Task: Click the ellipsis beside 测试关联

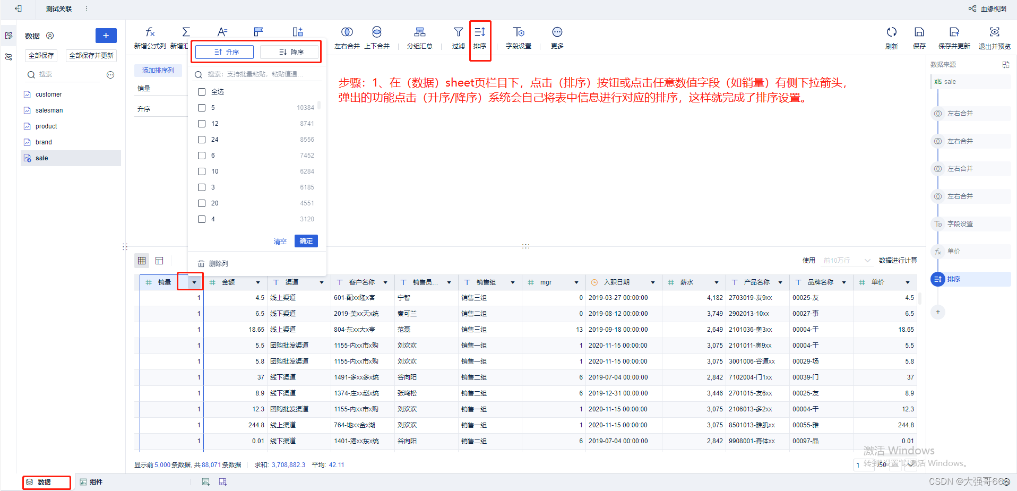Action: (x=87, y=9)
